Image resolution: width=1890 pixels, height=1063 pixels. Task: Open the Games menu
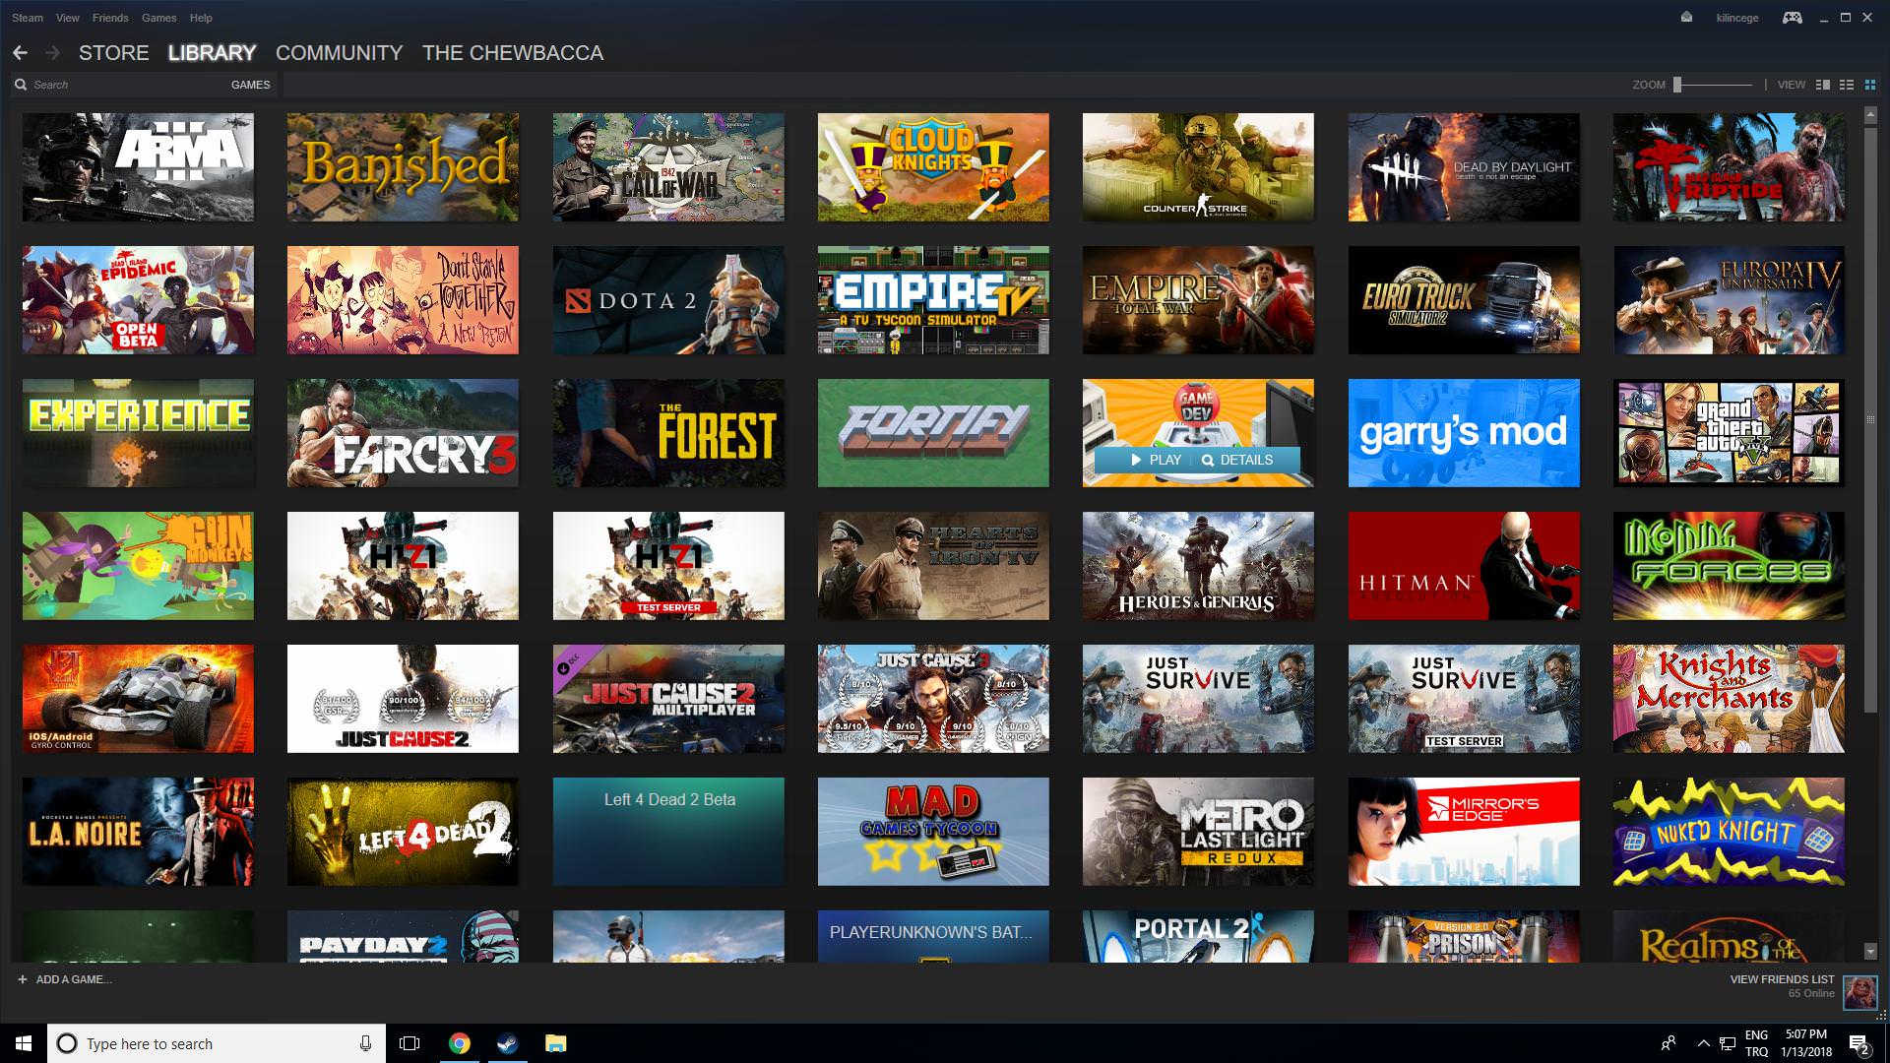[158, 18]
